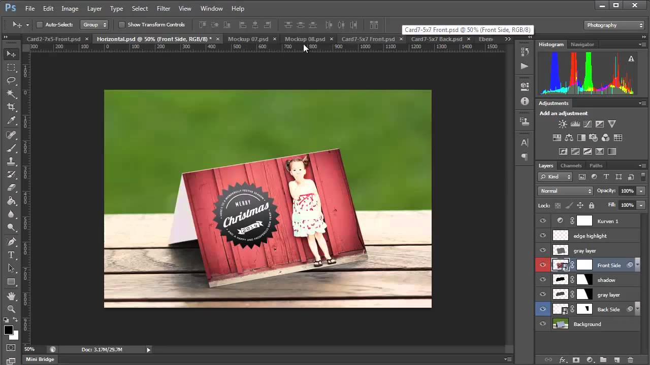Open the layer style fx menu
This screenshot has height=365, width=650.
(x=563, y=360)
